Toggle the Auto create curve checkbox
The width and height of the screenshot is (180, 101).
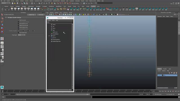(18, 27)
